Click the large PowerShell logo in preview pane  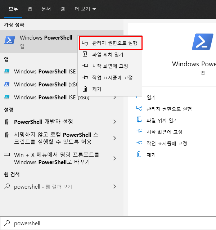click(202, 42)
